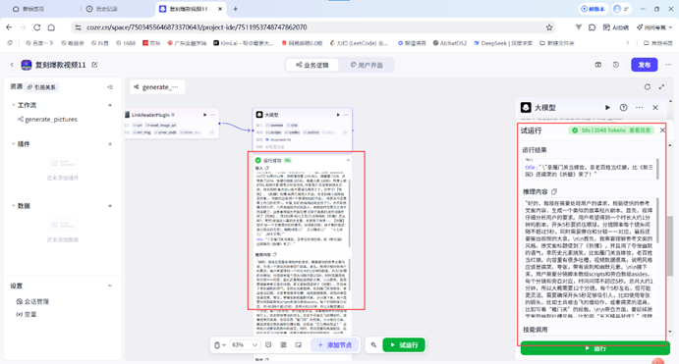Click auto-layout grid icon in bottom toolbar

click(x=284, y=345)
